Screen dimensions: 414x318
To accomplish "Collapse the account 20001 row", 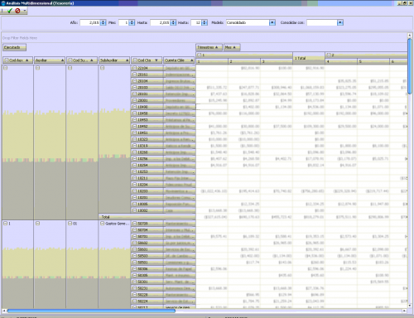I will click(x=134, y=100).
